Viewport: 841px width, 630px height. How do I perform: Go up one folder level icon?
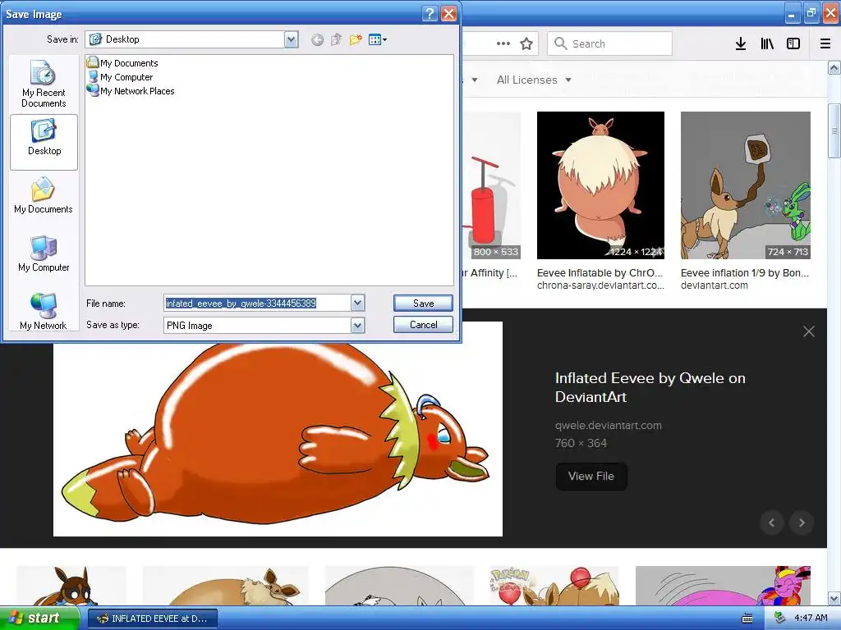tap(336, 39)
